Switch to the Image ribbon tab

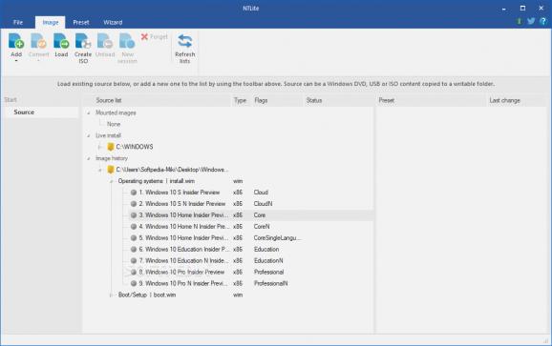51,22
